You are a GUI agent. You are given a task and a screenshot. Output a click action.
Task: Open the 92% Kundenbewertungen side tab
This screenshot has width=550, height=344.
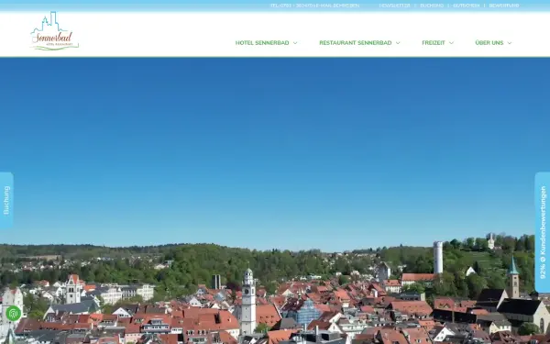click(543, 232)
